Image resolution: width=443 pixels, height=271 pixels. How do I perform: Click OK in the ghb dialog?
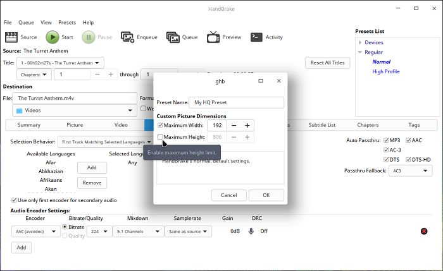click(266, 195)
